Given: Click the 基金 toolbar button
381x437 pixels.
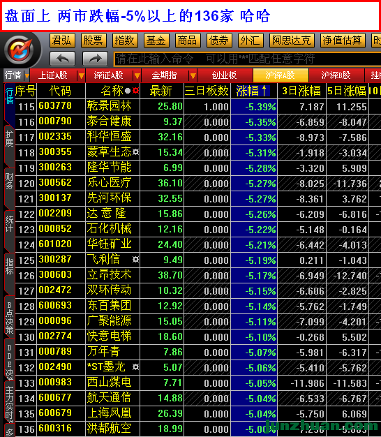Looking at the screenshot, I should click(156, 40).
